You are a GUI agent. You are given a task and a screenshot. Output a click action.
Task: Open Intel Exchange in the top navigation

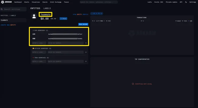tap(56, 2)
